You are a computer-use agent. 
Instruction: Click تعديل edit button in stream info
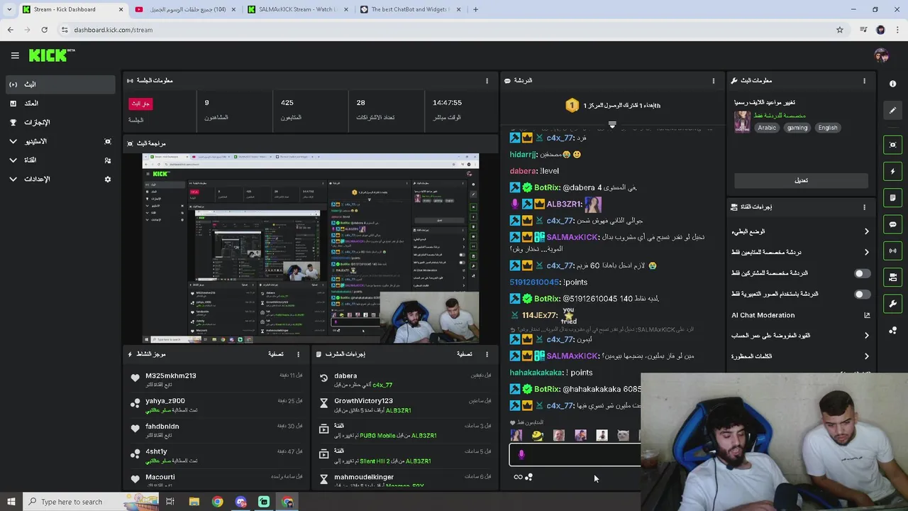click(801, 180)
